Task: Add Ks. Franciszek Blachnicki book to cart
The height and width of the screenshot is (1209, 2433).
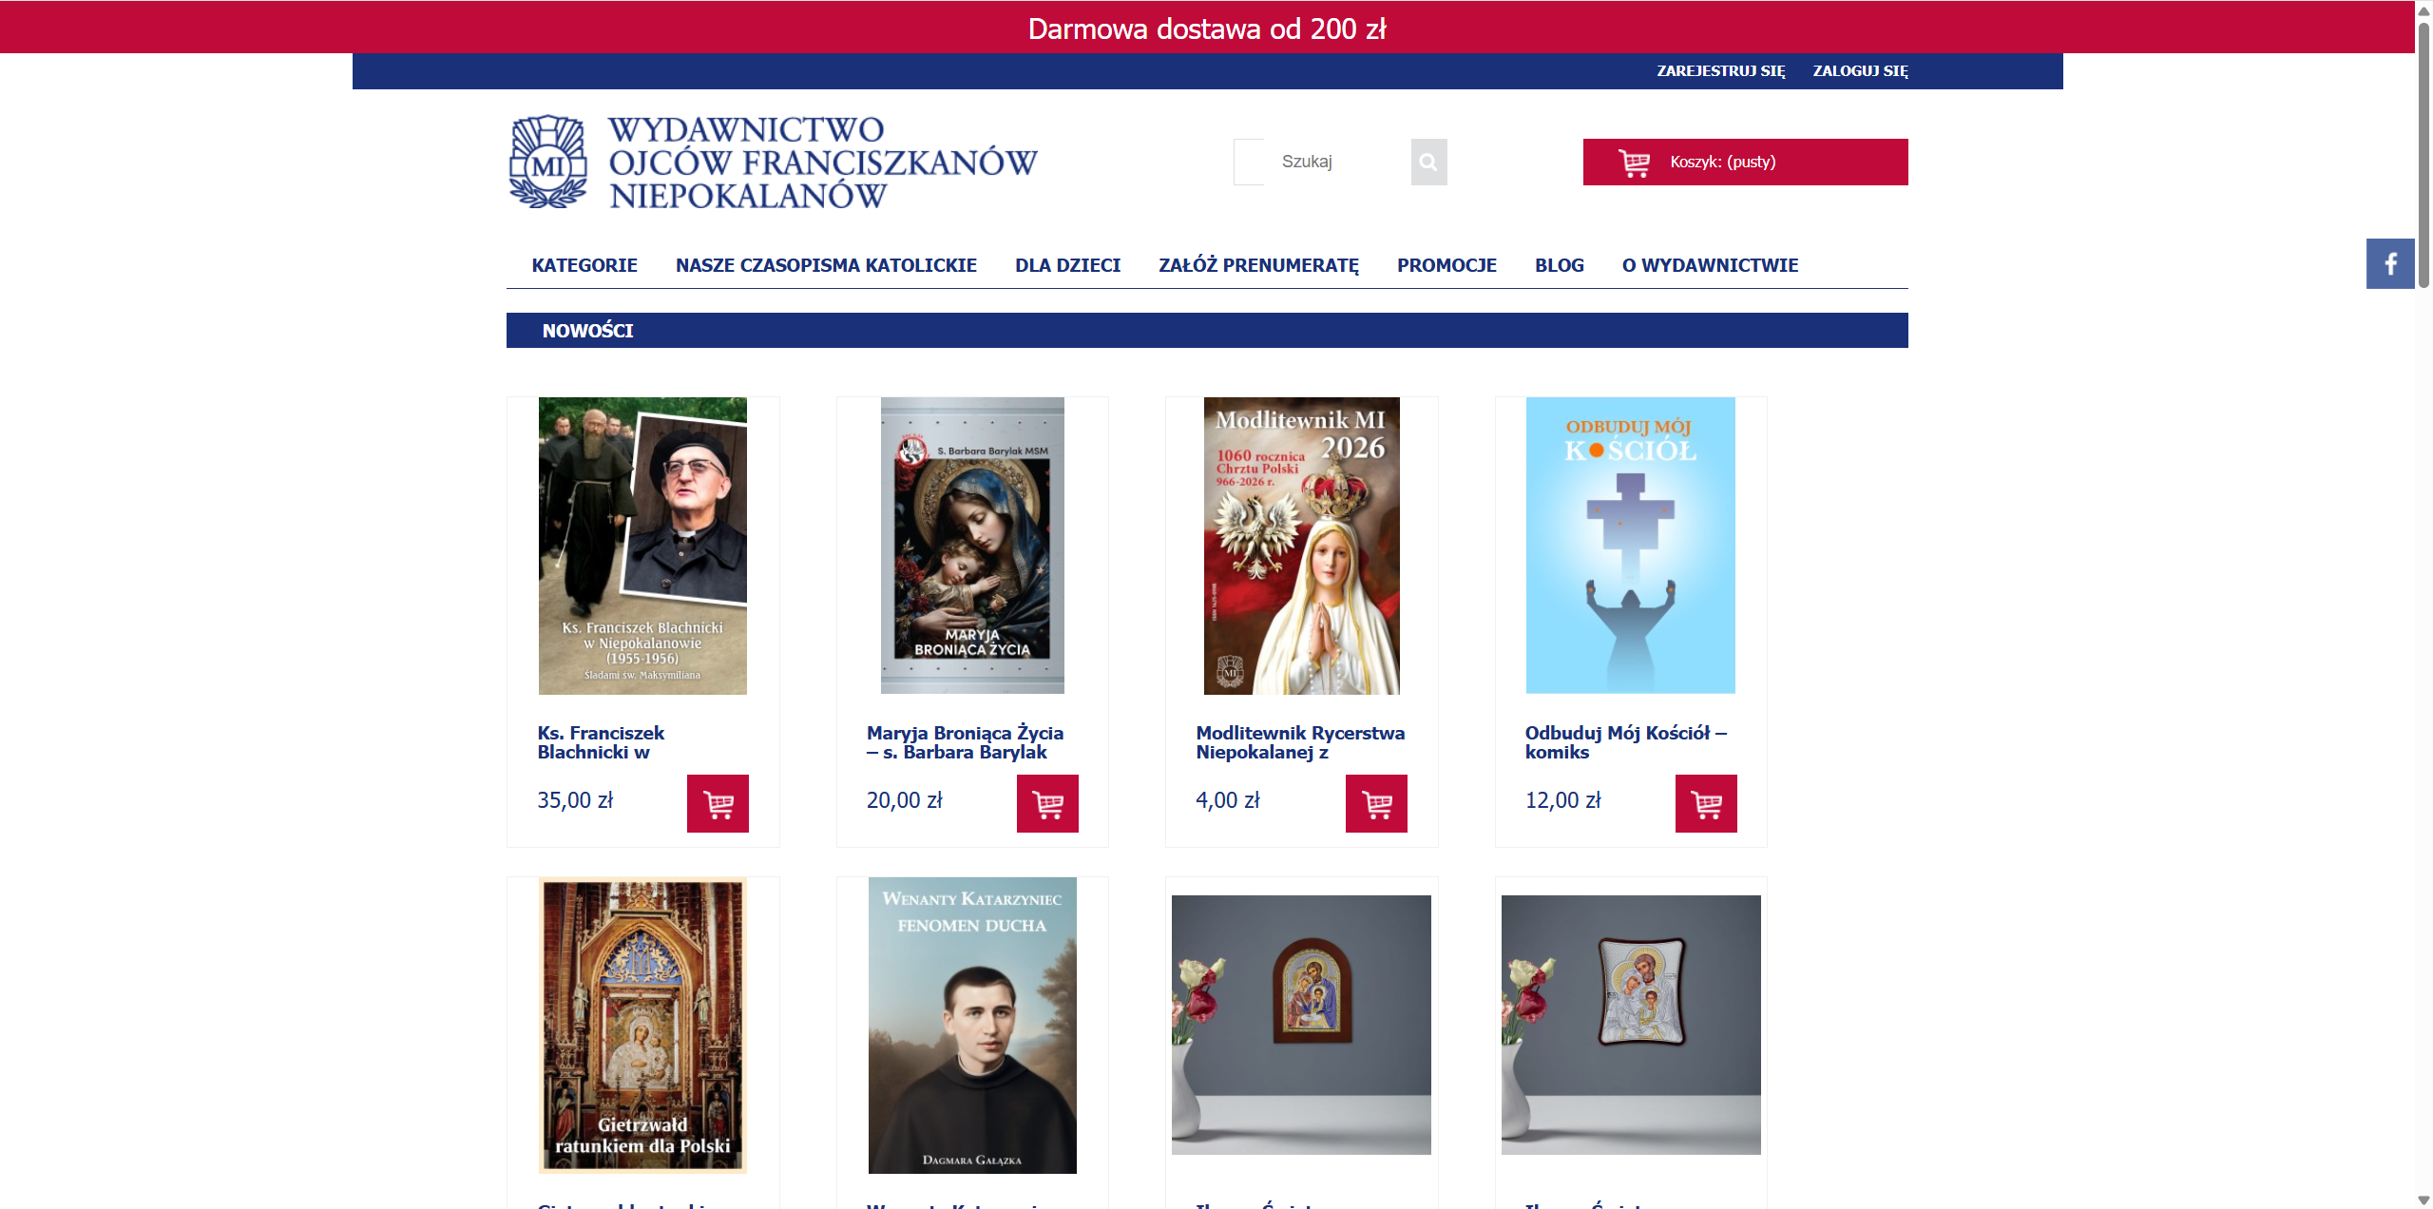Action: click(718, 804)
